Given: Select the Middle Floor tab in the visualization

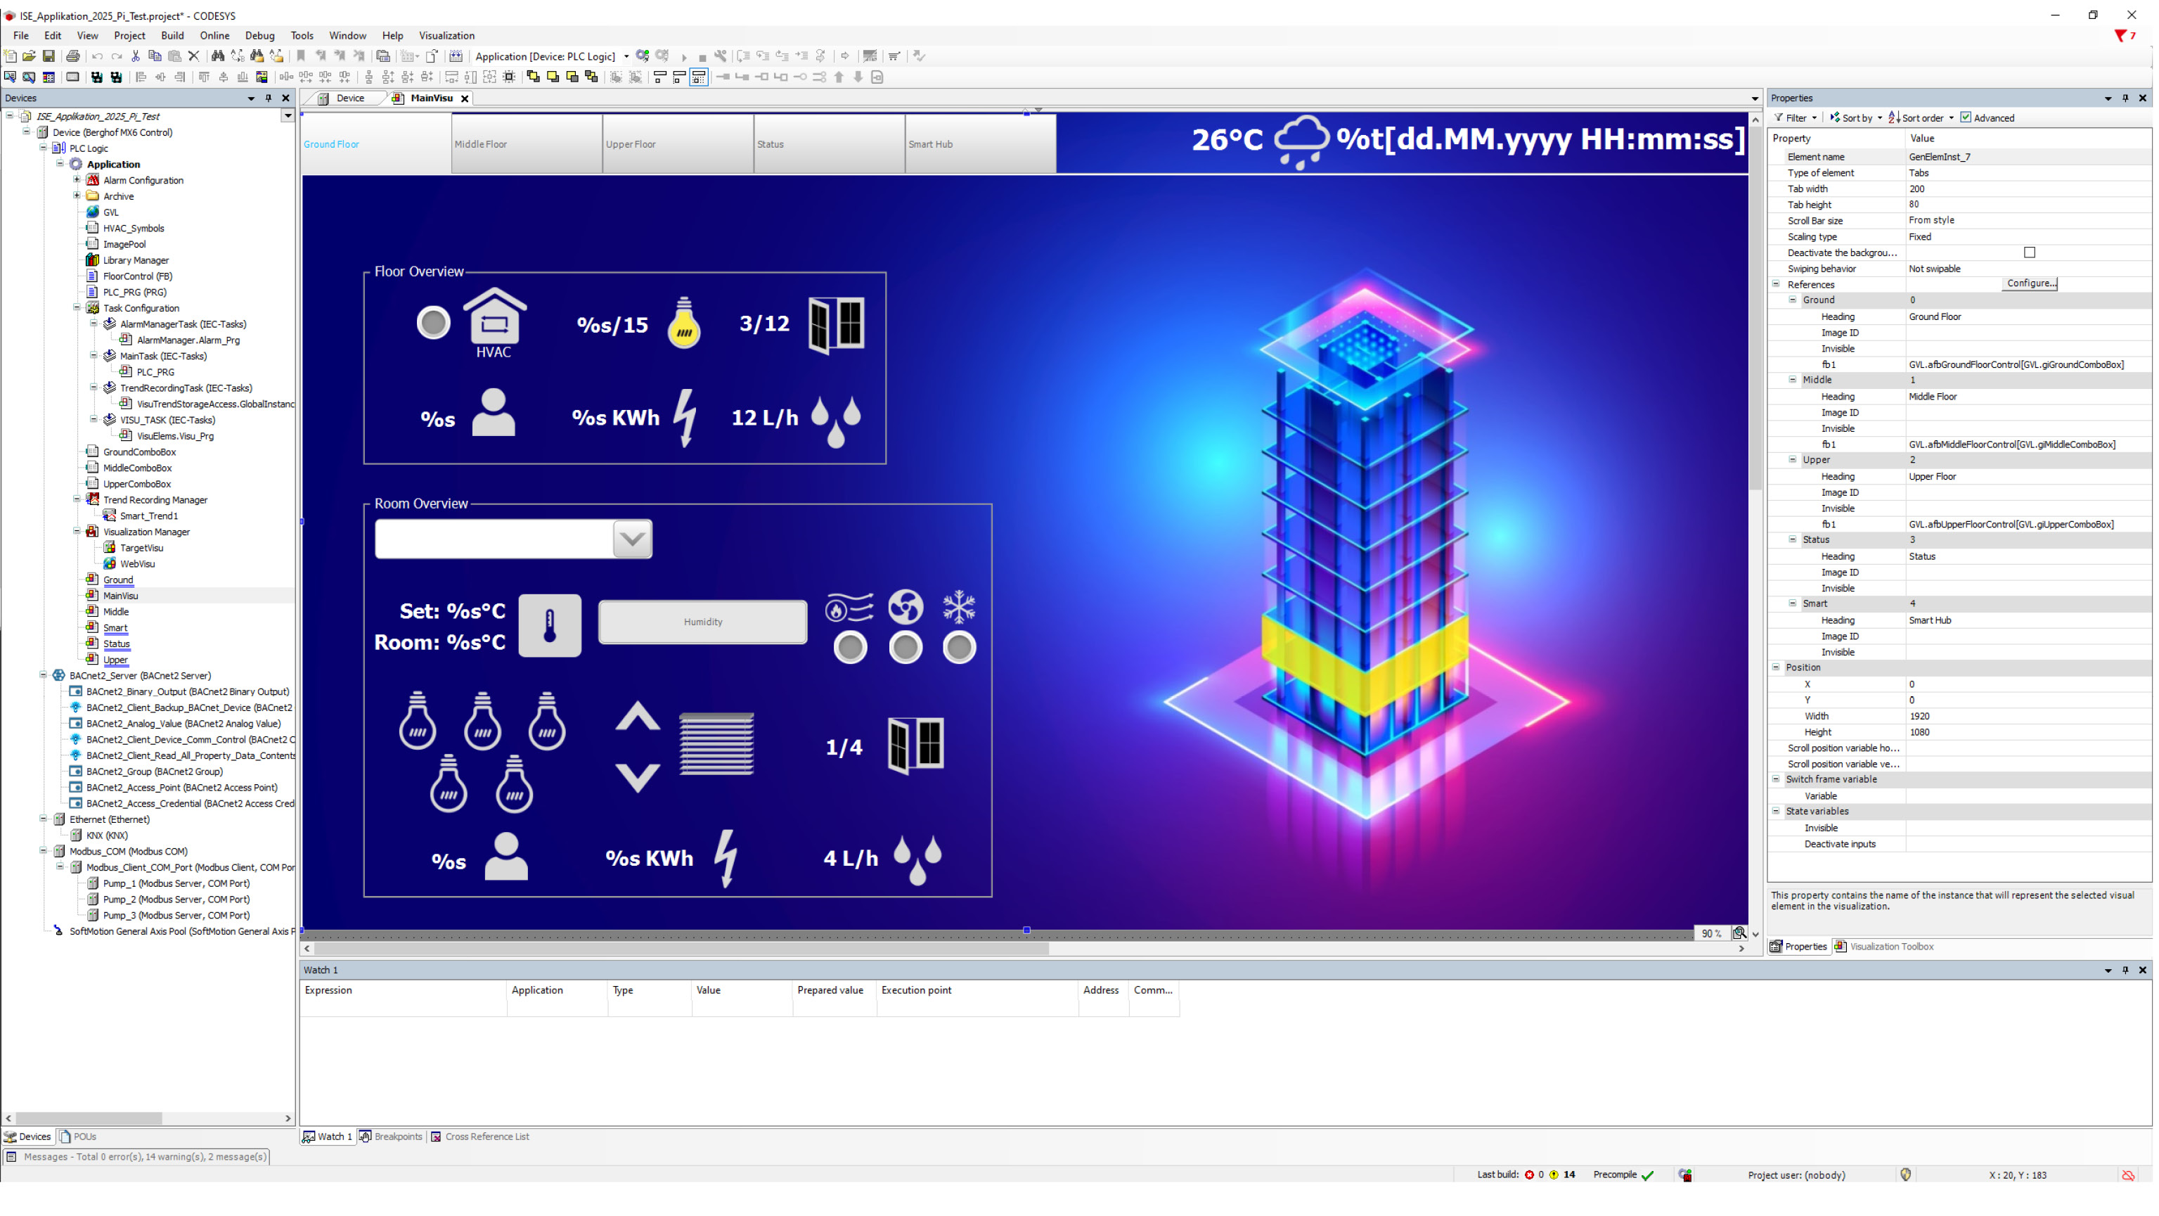Looking at the screenshot, I should [x=527, y=144].
